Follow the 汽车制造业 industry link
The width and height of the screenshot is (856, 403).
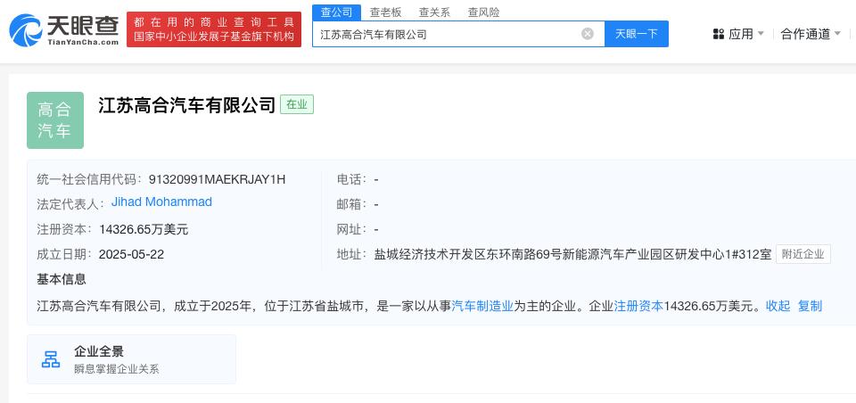(x=482, y=306)
